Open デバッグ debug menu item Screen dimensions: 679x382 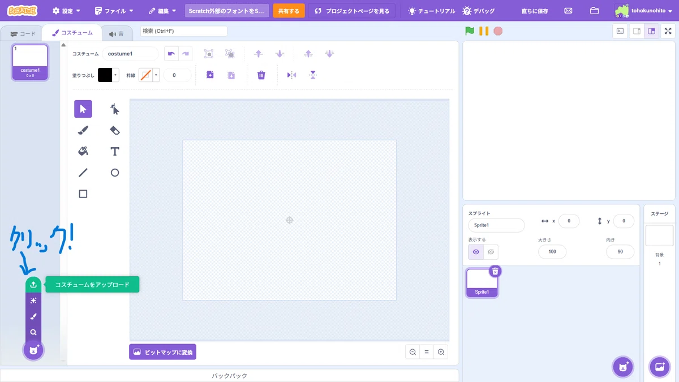[x=479, y=11]
